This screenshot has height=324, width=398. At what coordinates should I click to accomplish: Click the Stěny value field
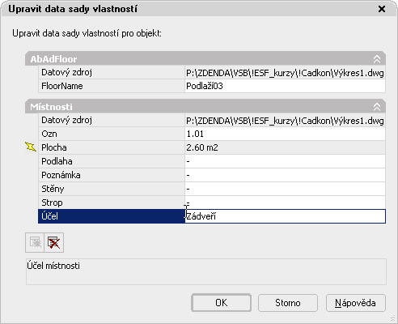click(x=286, y=189)
